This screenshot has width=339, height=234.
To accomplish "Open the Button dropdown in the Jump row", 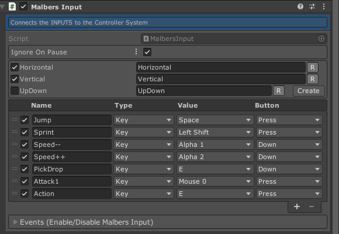I will tap(289, 120).
